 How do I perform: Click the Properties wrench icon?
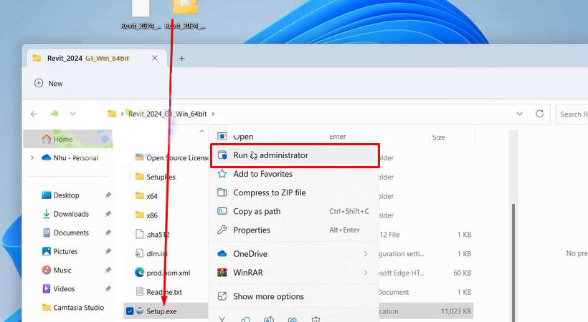point(222,230)
